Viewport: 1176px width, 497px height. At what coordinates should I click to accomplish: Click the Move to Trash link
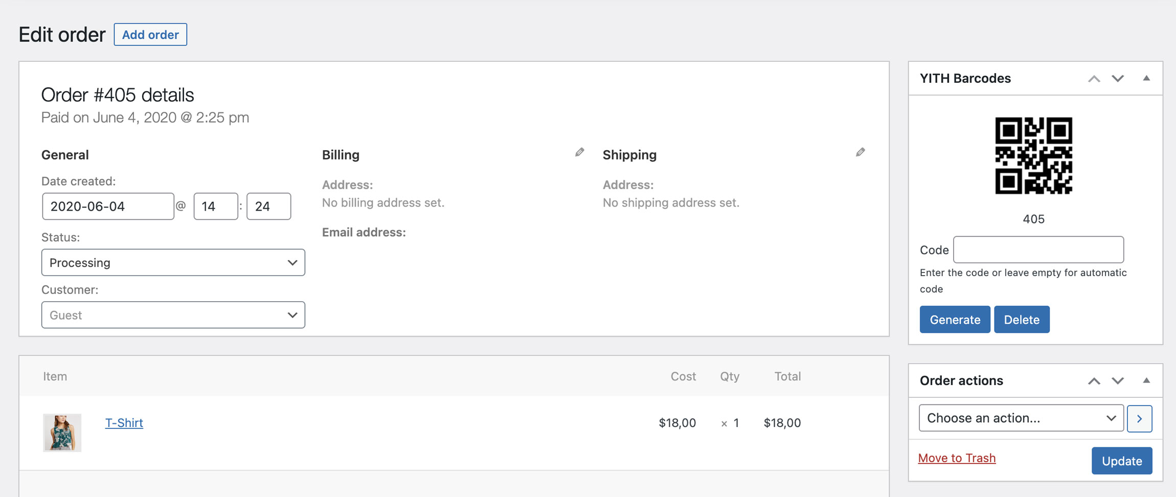(957, 458)
